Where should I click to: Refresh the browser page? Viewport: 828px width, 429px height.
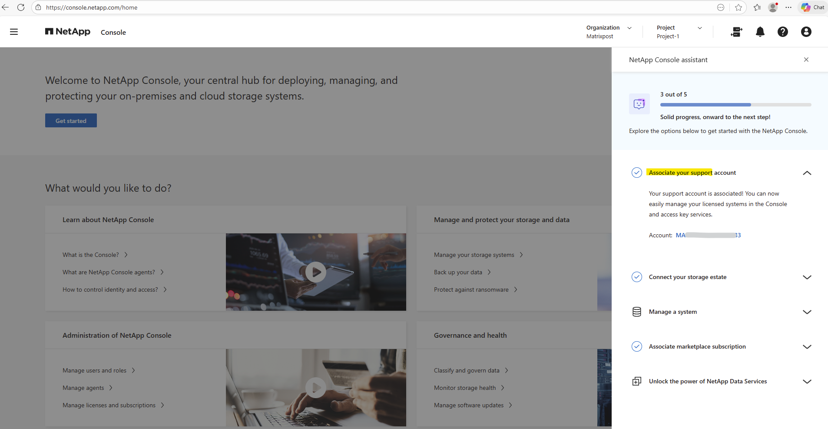[x=21, y=7]
